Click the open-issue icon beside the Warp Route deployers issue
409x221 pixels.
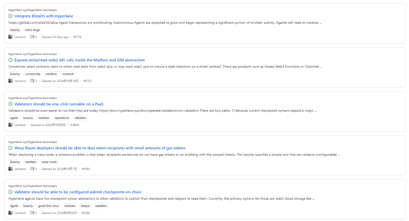point(10,148)
